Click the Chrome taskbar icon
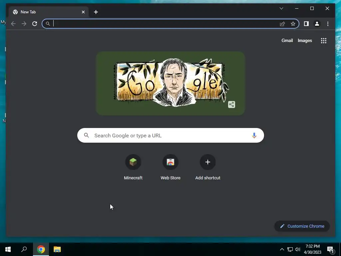The height and width of the screenshot is (256, 341). 41,249
